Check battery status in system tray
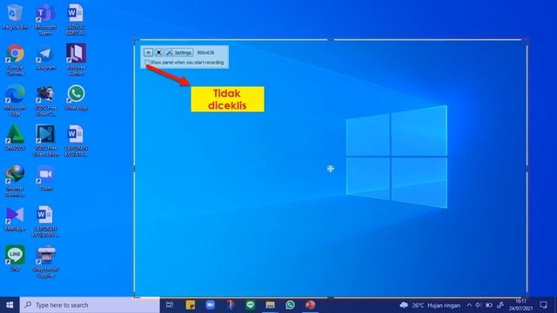557x313 pixels. (489, 305)
